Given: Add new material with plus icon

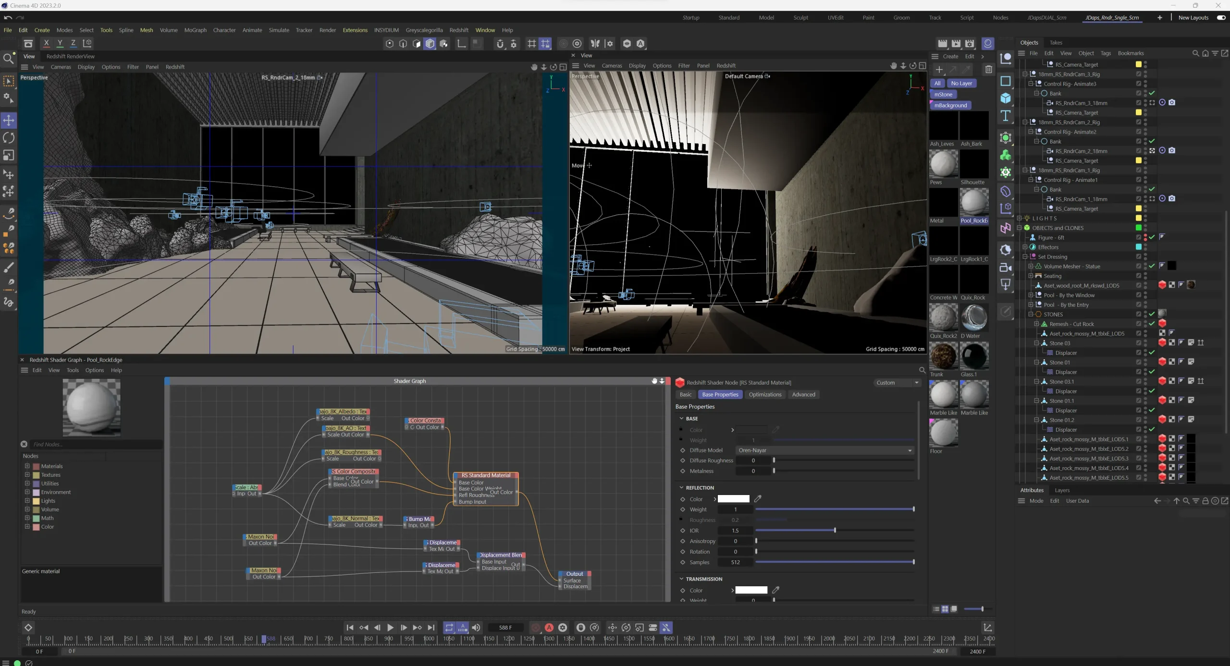Looking at the screenshot, I should [939, 70].
